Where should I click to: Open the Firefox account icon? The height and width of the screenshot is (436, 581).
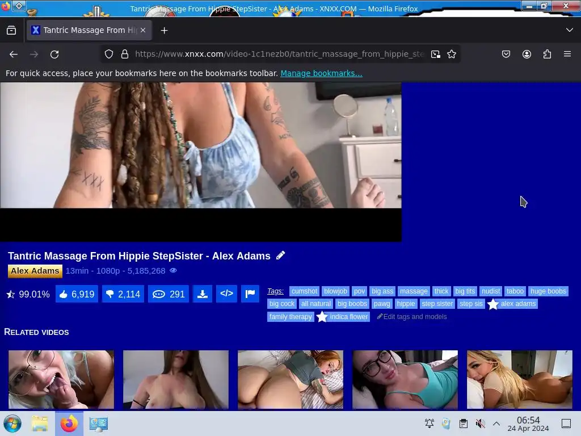click(x=527, y=54)
